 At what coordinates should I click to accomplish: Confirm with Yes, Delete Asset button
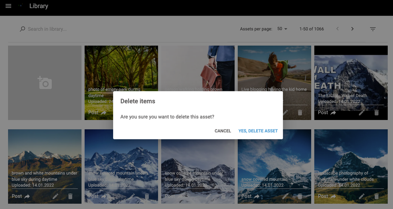pyautogui.click(x=258, y=131)
